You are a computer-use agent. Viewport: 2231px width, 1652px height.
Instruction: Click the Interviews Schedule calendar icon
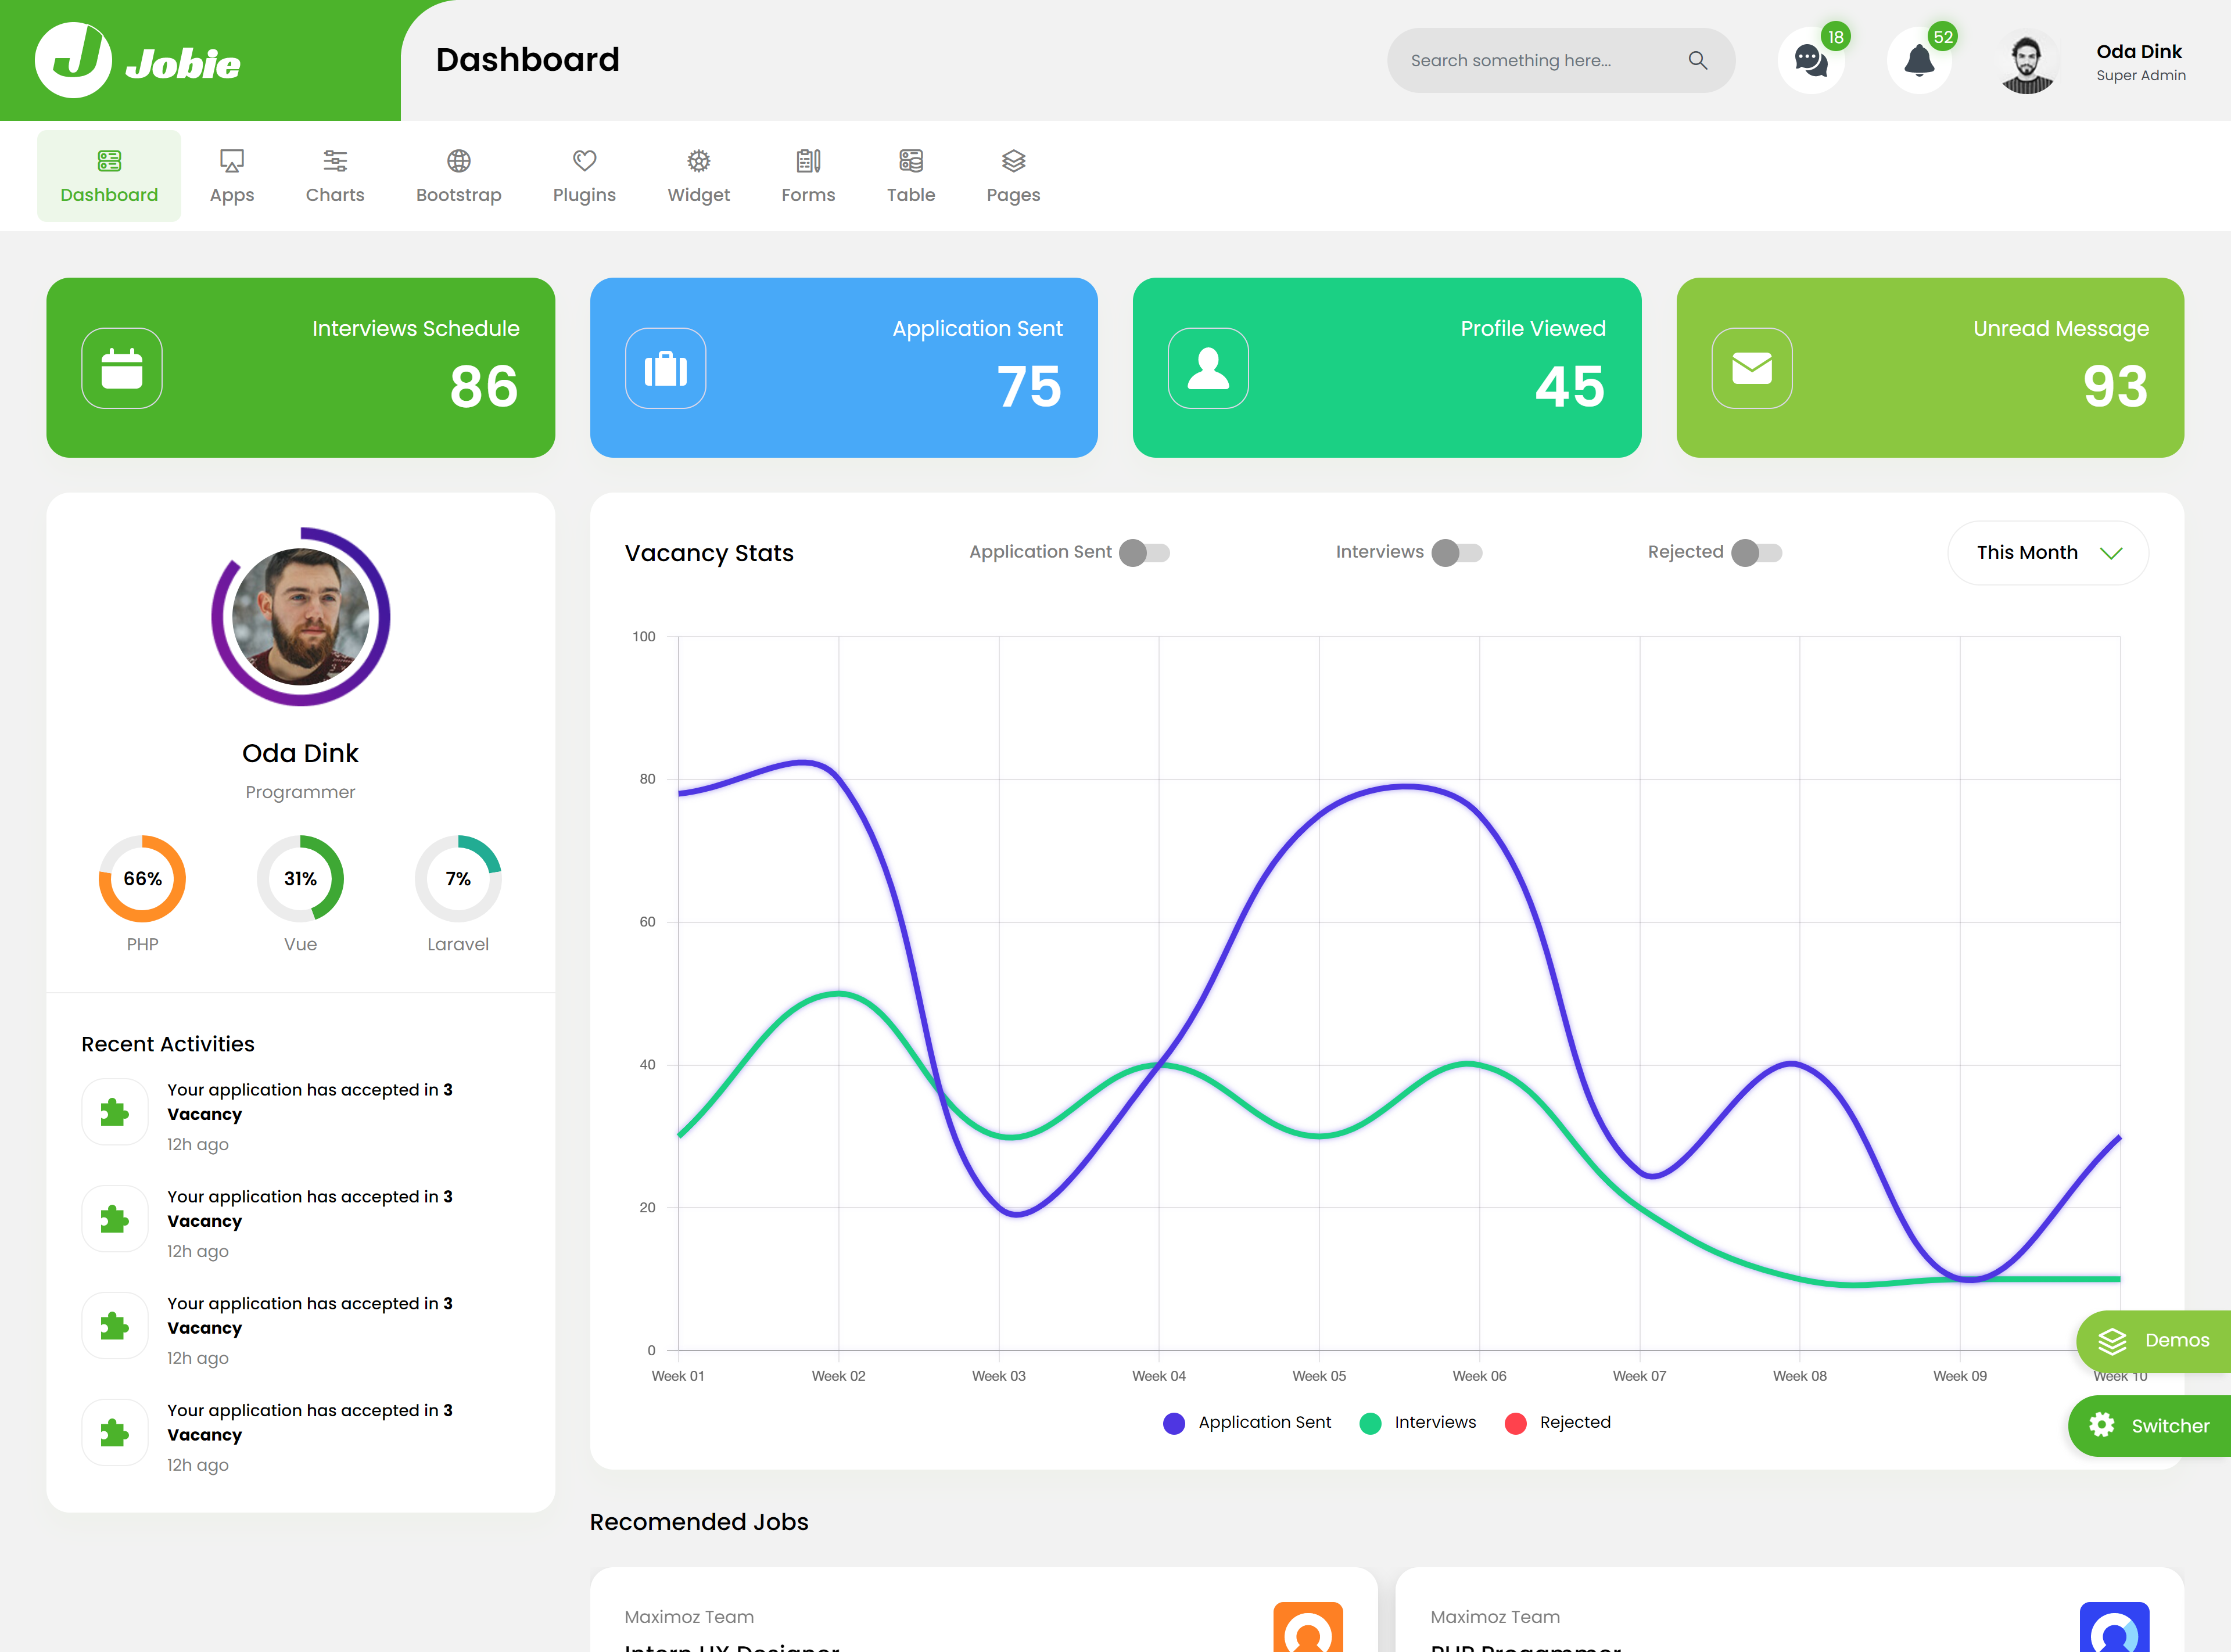coord(122,368)
